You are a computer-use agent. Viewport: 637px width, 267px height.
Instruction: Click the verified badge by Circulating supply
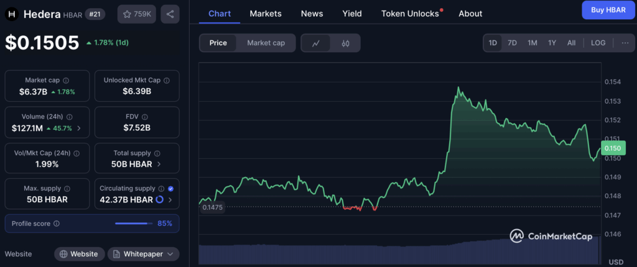click(x=170, y=189)
